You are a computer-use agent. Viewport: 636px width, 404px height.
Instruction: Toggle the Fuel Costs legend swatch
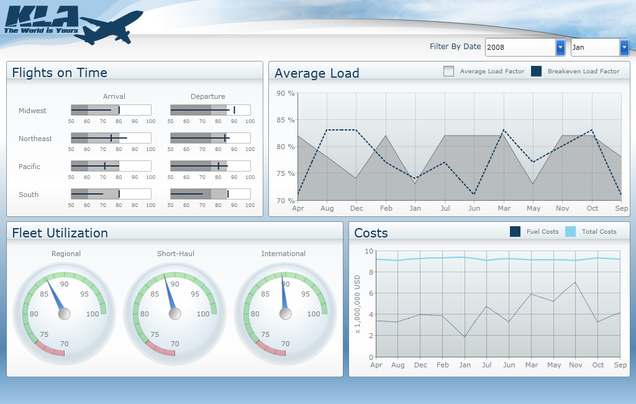515,232
